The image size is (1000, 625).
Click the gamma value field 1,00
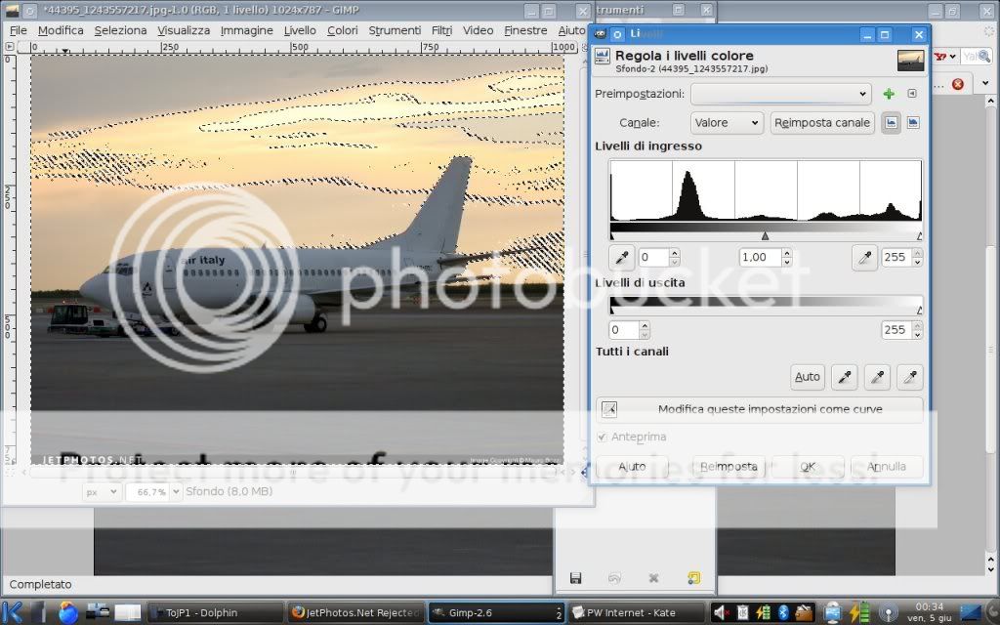point(760,258)
